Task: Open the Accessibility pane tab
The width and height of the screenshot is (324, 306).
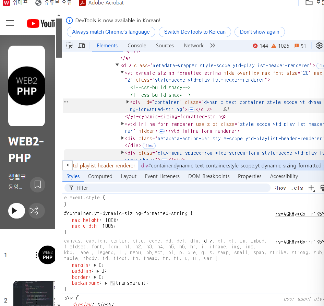Action: pyautogui.click(x=284, y=176)
